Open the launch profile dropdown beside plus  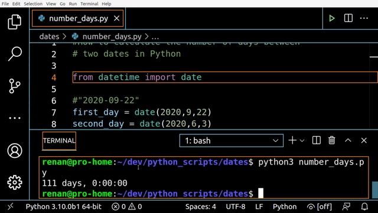click(302, 141)
